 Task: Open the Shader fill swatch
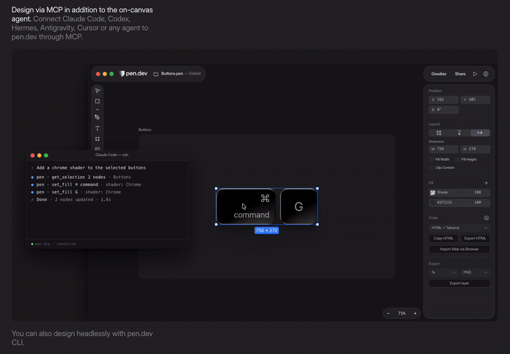coord(433,192)
